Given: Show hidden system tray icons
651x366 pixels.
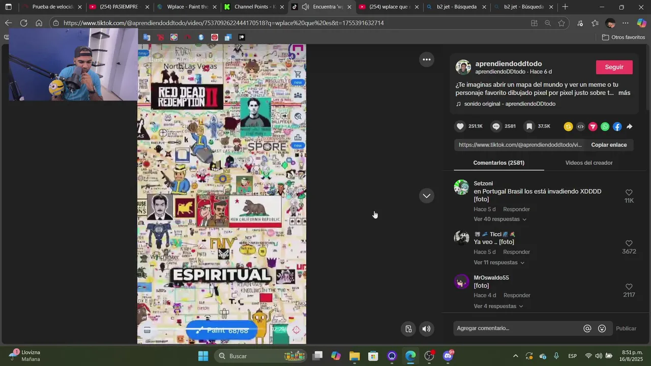Looking at the screenshot, I should coord(515,356).
